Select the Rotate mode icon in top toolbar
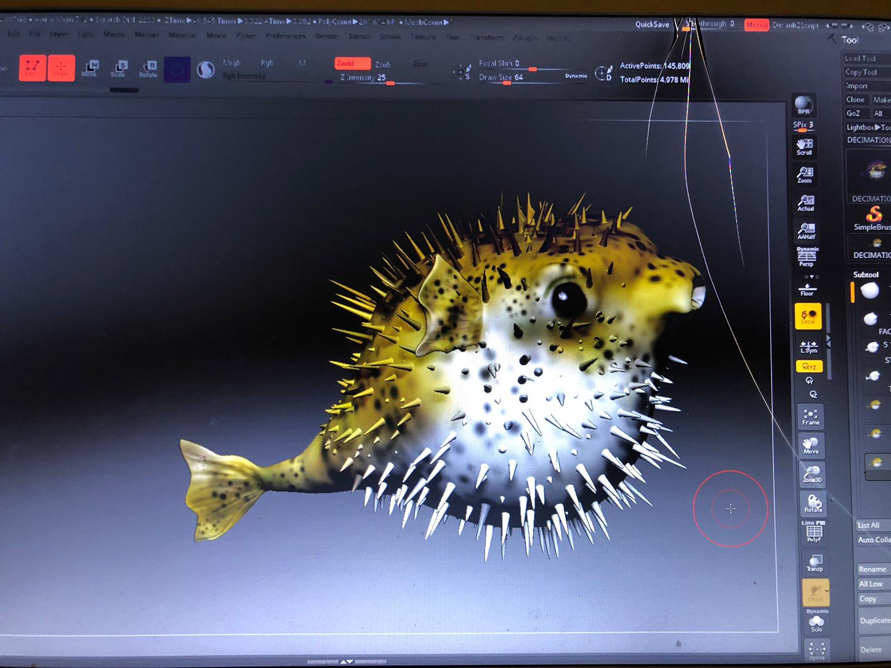891x668 pixels. click(x=148, y=68)
